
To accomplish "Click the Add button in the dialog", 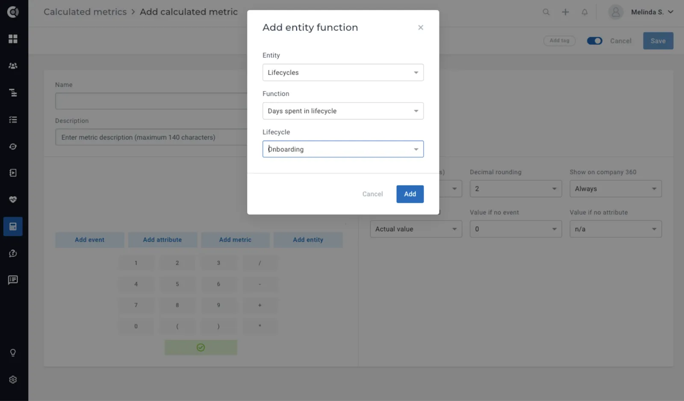I will pos(410,194).
